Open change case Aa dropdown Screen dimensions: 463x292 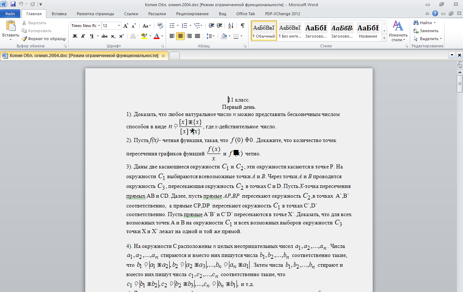click(147, 26)
